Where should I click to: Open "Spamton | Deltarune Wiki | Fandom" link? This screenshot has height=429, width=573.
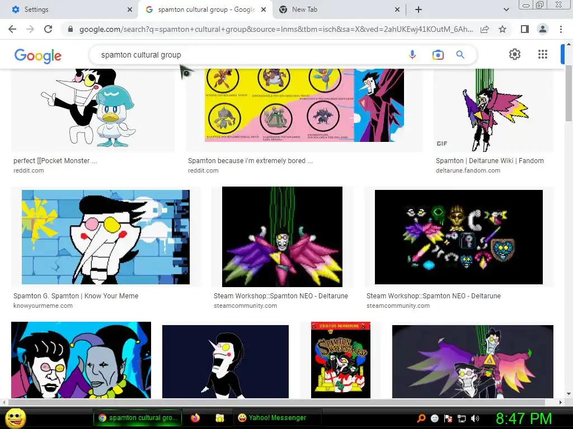pyautogui.click(x=490, y=160)
